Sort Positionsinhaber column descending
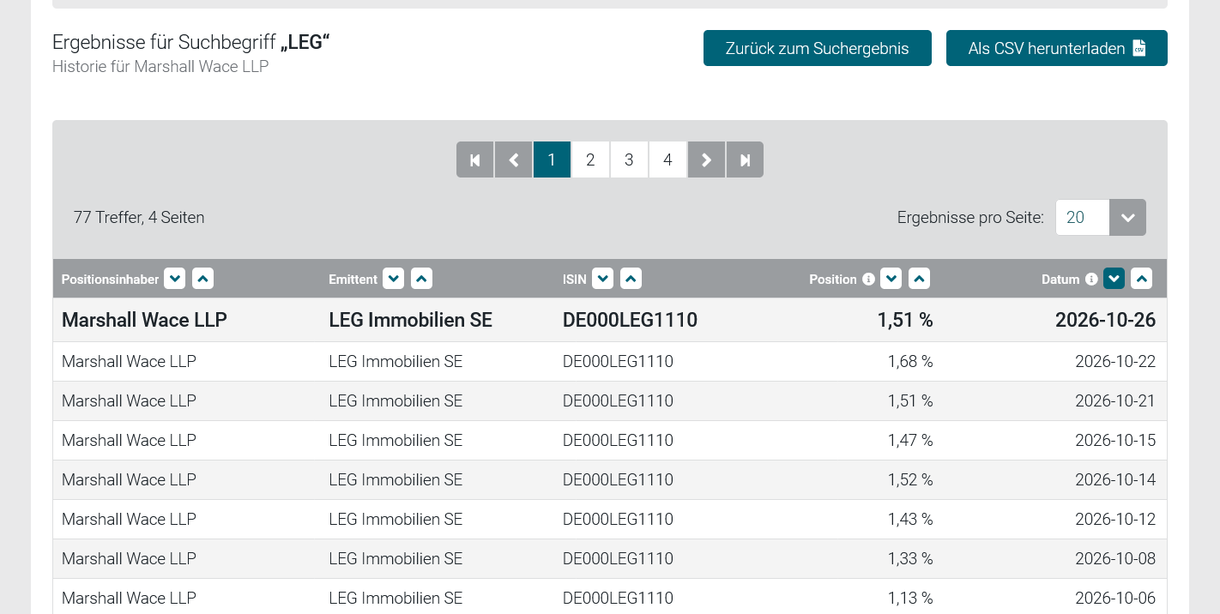Screen dimensions: 1220x614 tap(174, 279)
